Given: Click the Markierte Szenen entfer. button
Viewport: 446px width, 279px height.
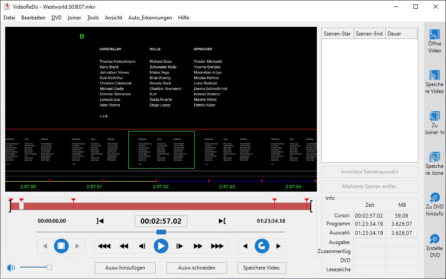Looking at the screenshot, I should tap(369, 186).
